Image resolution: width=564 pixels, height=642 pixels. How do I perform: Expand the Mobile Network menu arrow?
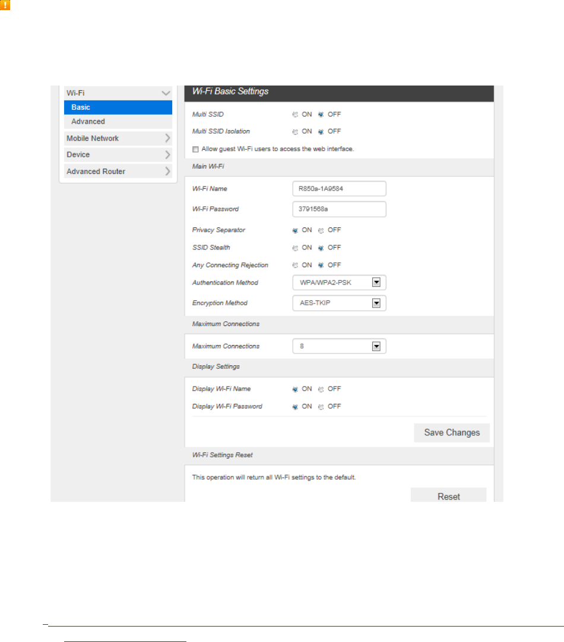click(167, 138)
